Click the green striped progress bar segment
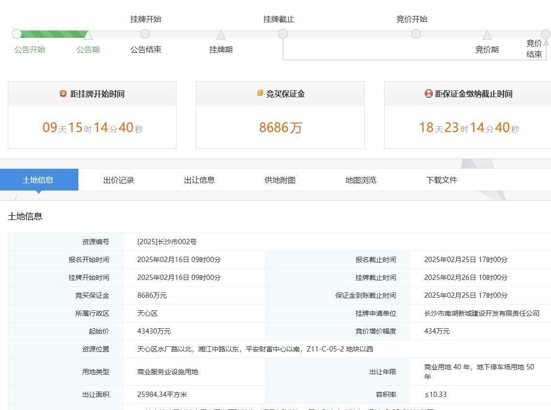This screenshot has height=410, width=551. tap(52, 34)
